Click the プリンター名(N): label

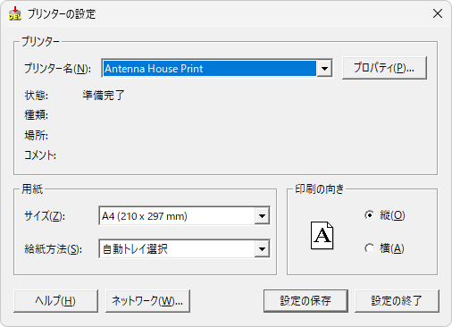click(57, 69)
